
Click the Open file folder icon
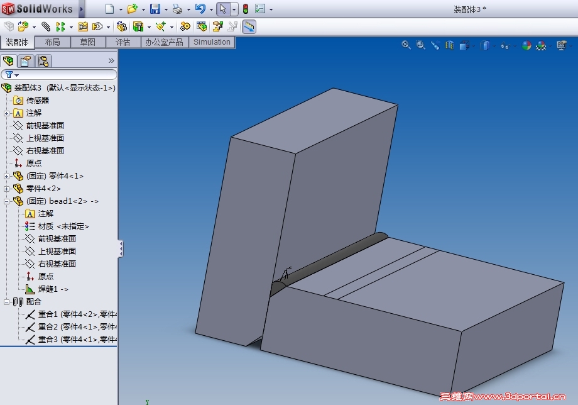click(x=132, y=9)
